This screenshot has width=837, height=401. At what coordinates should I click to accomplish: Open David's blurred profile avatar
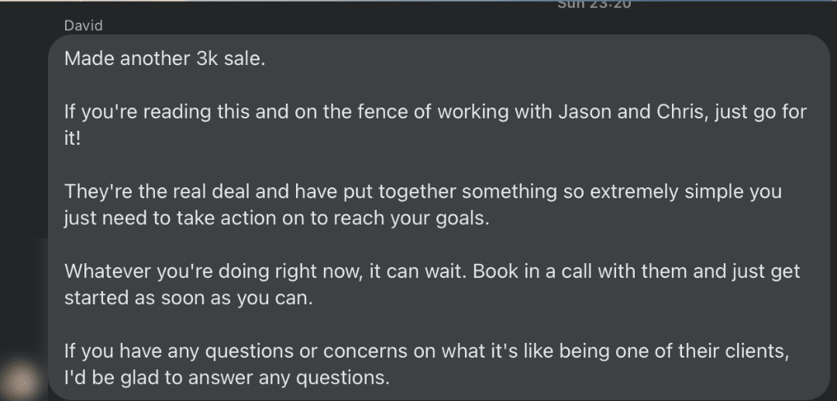click(22, 382)
